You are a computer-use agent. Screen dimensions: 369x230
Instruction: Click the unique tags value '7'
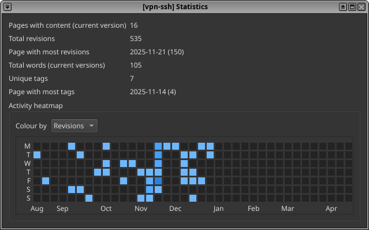click(x=132, y=79)
